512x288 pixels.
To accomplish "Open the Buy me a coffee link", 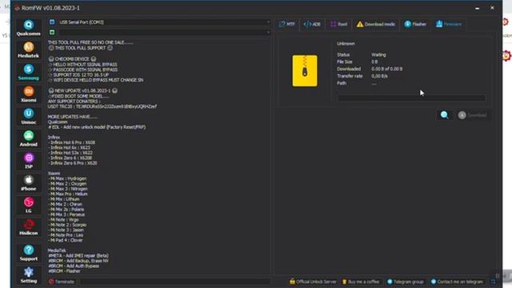I will pos(361,282).
